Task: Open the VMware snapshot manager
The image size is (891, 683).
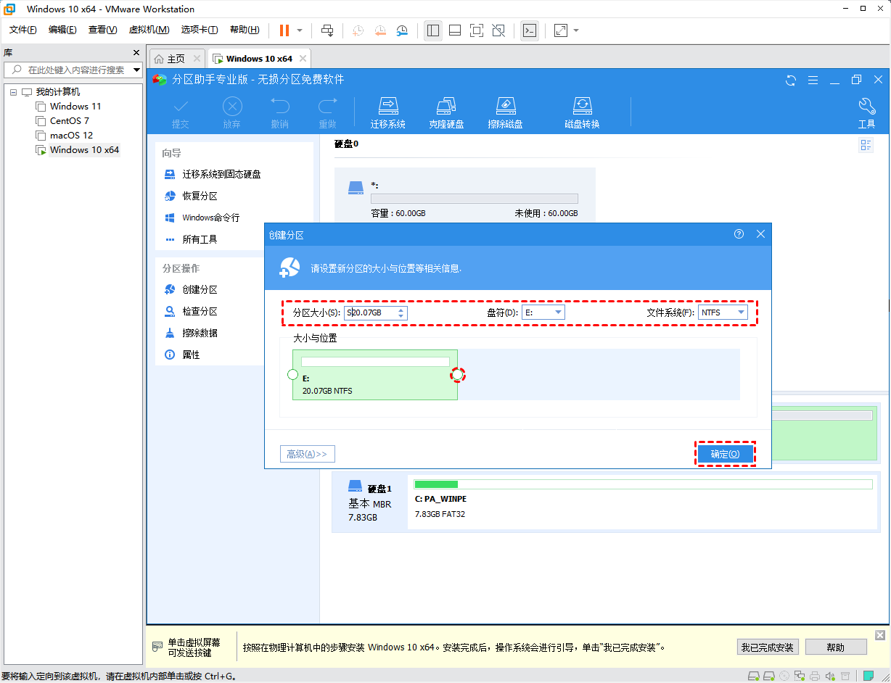Action: click(x=402, y=30)
